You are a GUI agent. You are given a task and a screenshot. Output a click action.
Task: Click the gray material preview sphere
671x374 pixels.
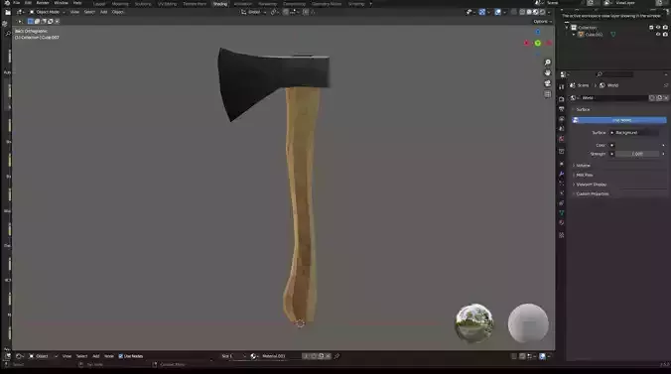(528, 323)
